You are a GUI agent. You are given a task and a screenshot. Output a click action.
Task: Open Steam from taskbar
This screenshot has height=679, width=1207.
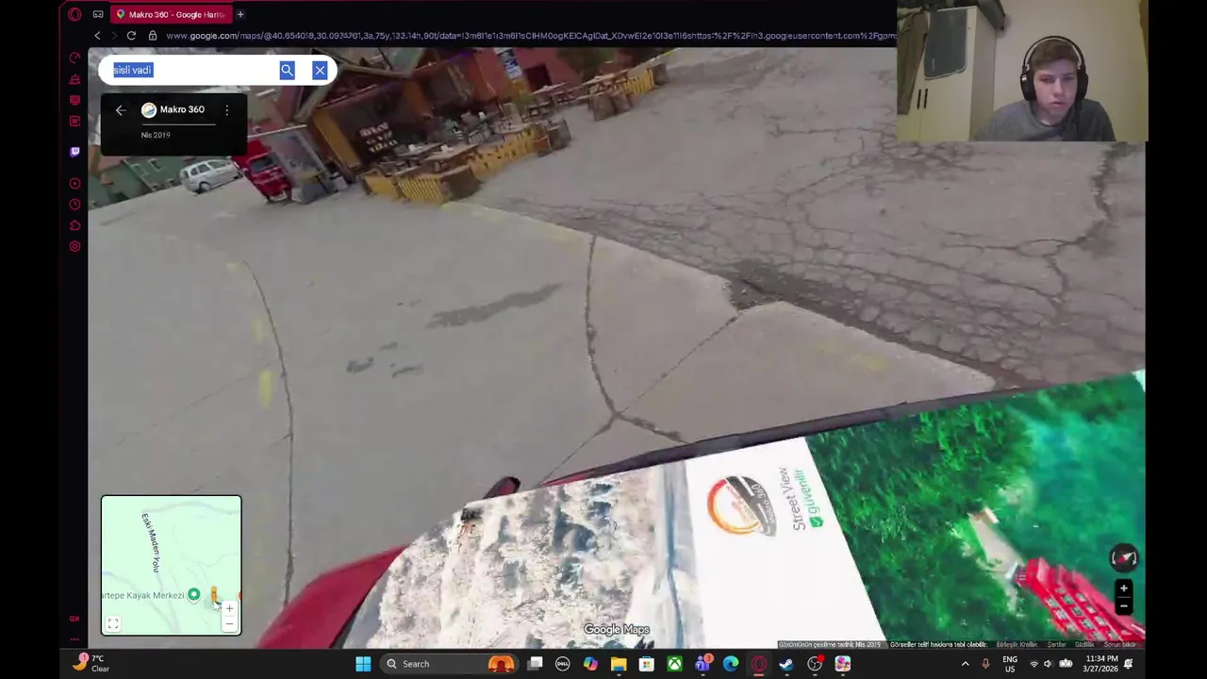(786, 664)
